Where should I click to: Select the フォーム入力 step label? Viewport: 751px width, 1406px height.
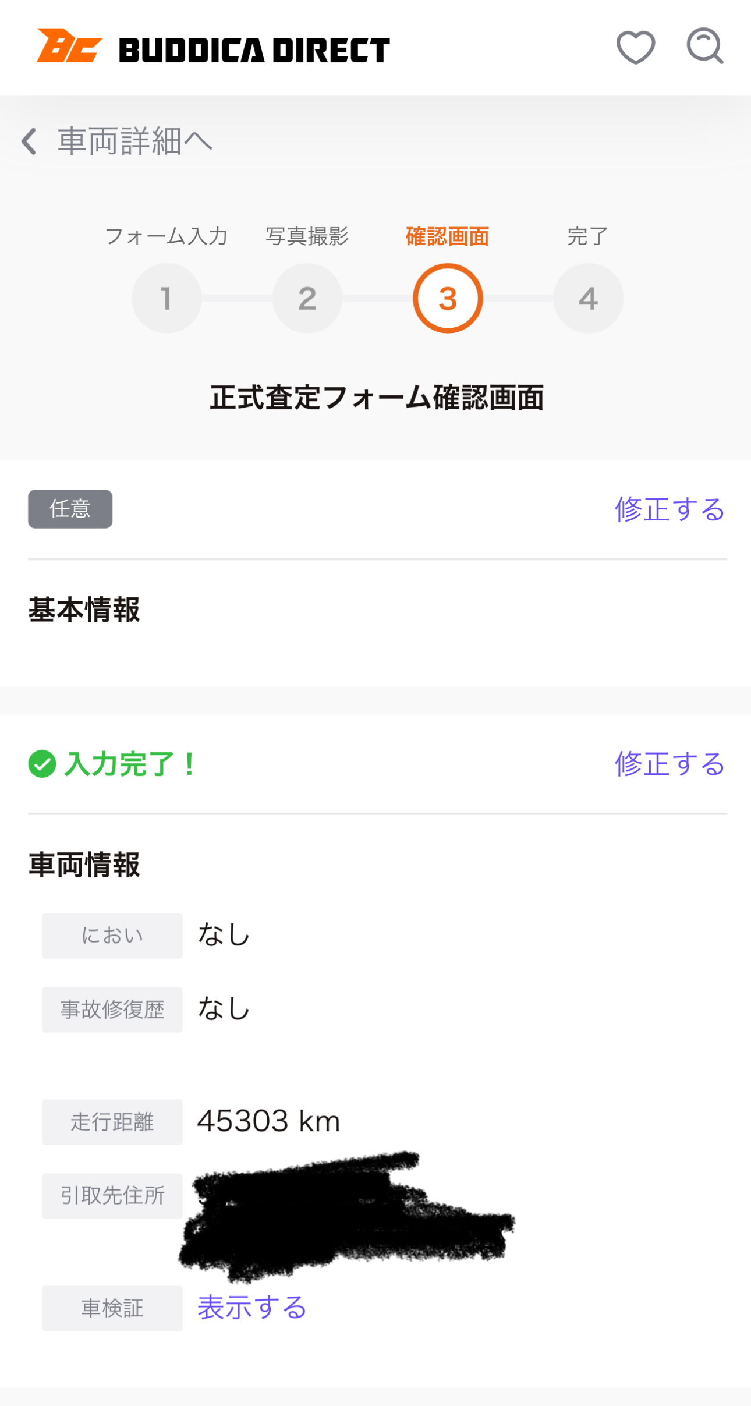166,236
